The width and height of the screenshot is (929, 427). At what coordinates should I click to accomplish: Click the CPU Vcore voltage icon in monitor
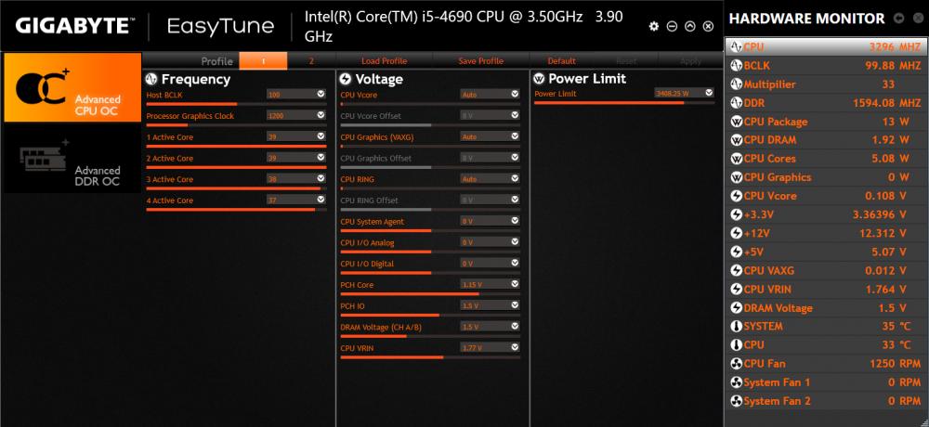click(x=737, y=196)
